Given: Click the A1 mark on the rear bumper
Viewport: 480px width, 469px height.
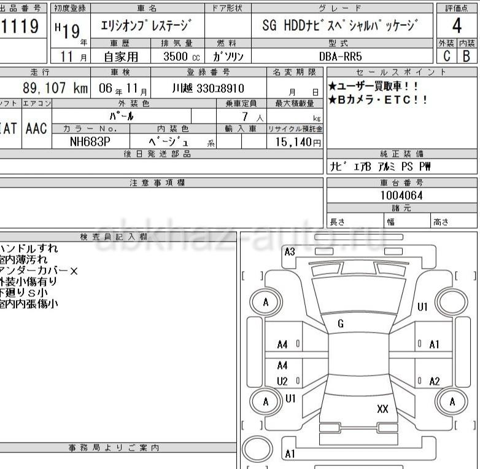Looking at the screenshot, I should coord(290,454).
